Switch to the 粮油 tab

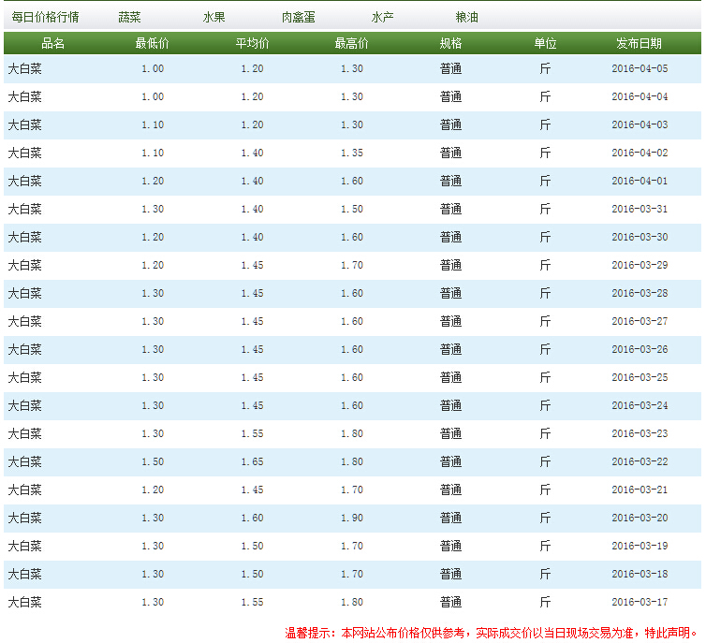466,17
